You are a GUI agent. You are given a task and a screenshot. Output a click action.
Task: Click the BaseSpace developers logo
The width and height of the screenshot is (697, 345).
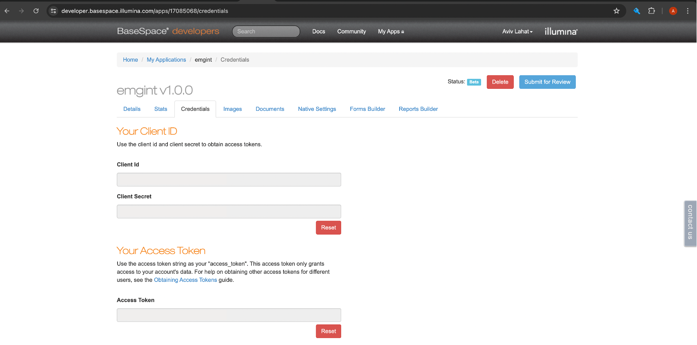pos(168,31)
